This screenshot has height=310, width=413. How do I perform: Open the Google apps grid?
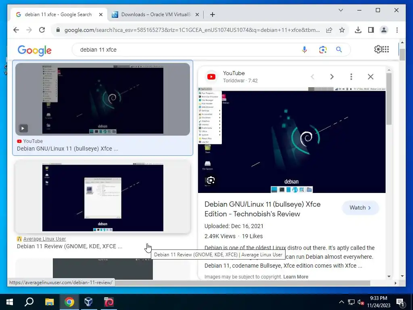coord(386,49)
